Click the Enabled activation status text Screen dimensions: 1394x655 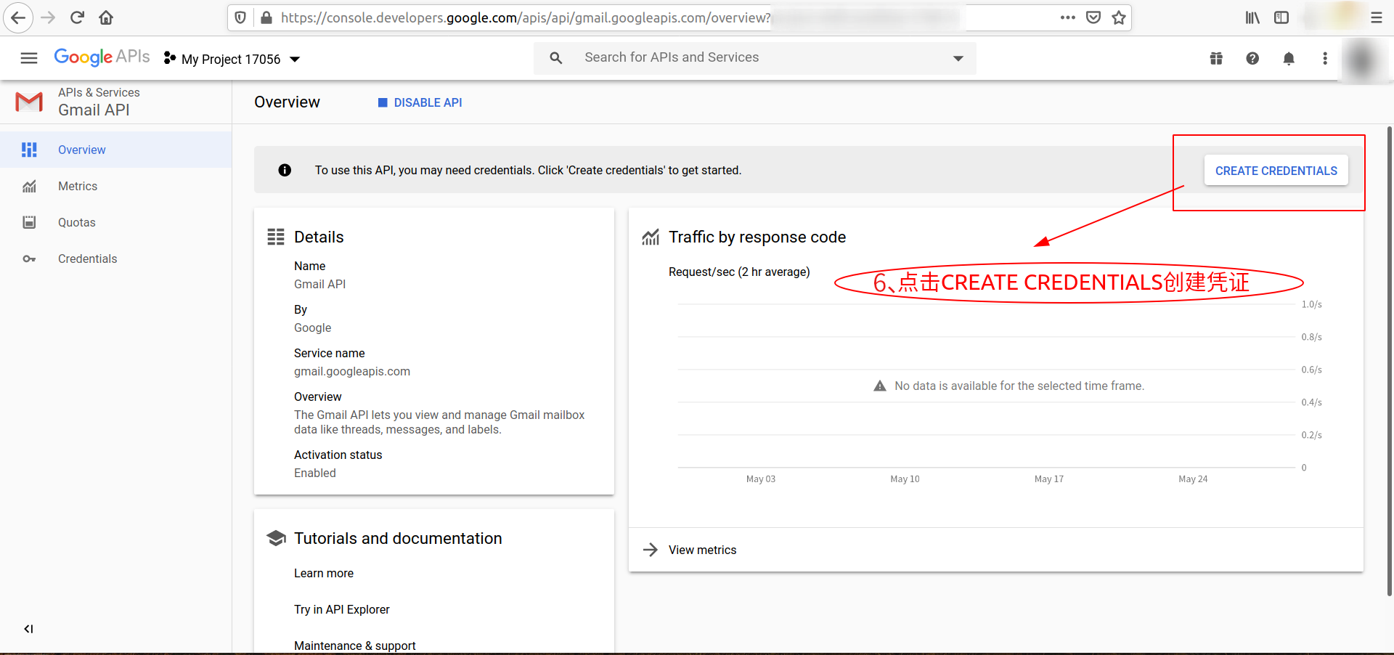315,473
